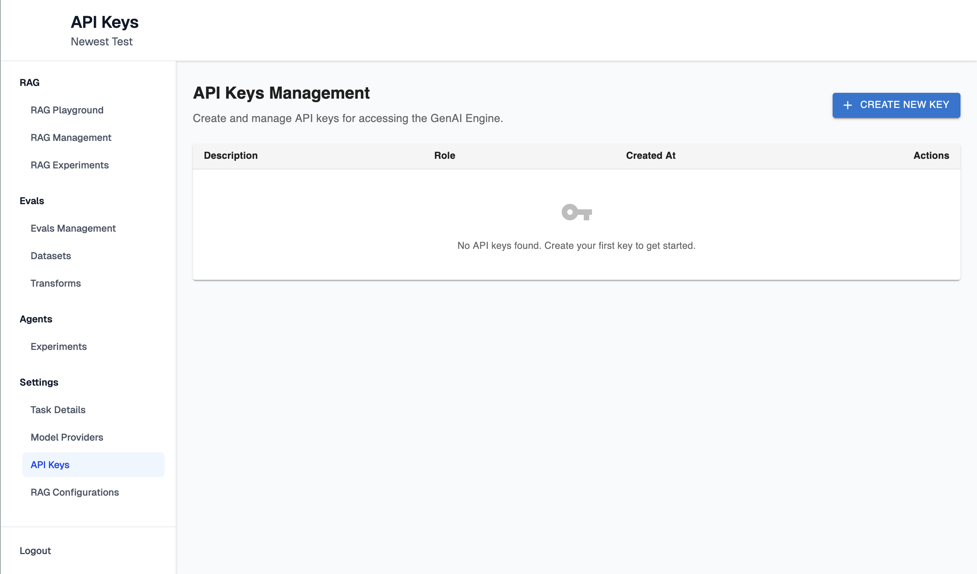Open Evals Management section
The image size is (977, 574).
[73, 228]
